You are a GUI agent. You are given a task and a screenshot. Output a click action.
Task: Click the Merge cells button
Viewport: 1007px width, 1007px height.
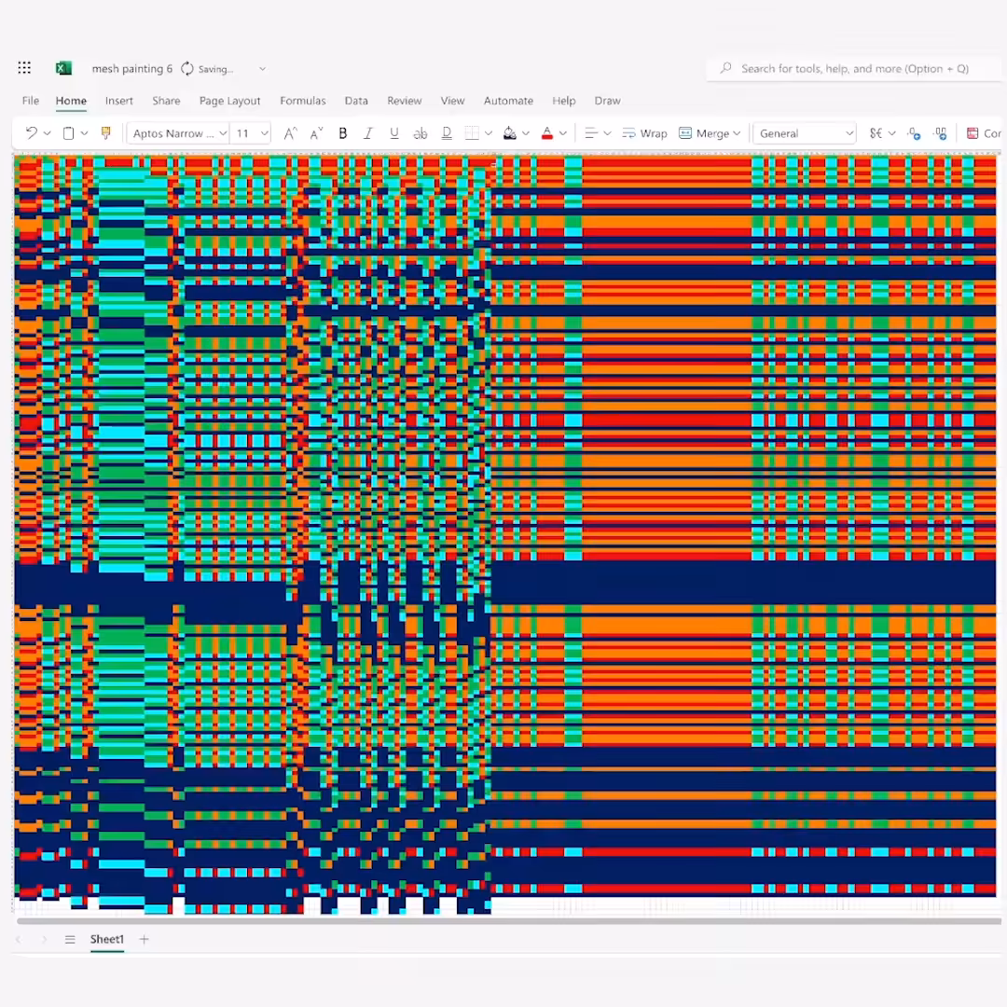tap(705, 133)
